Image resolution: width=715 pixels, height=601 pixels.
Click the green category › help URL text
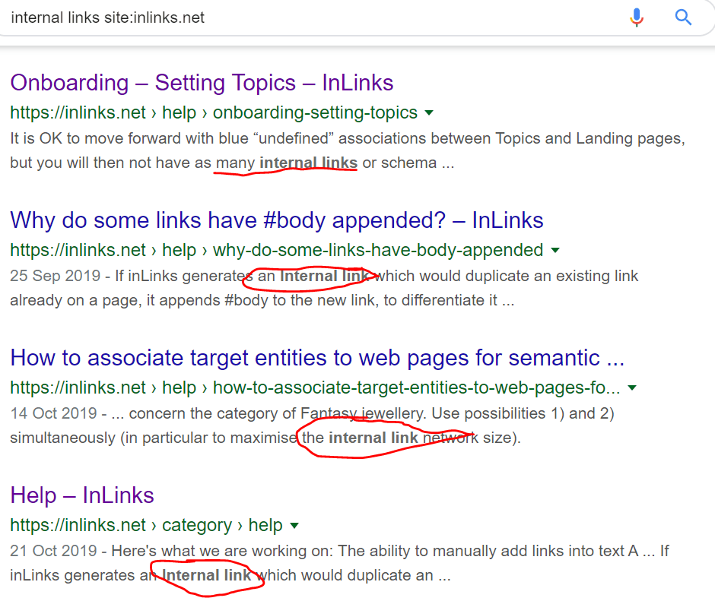click(146, 525)
